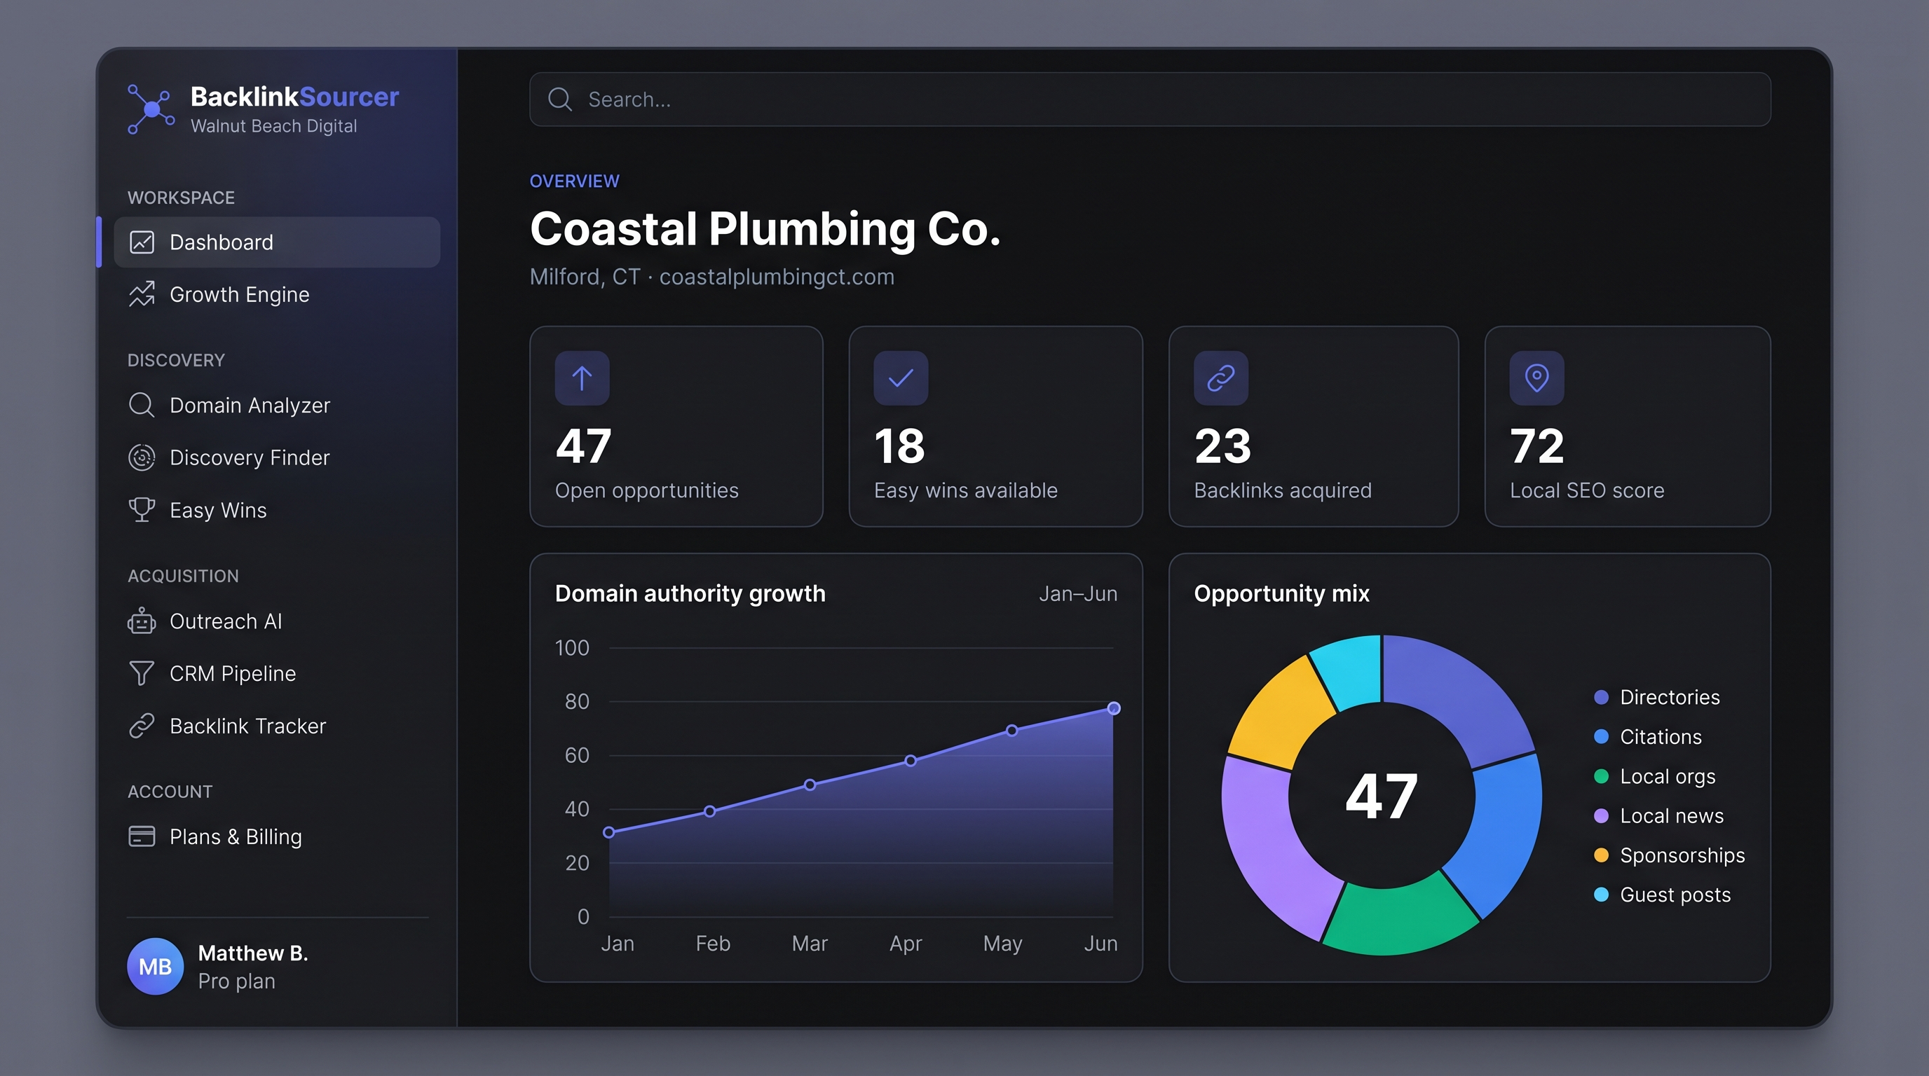Click the Sponsorships legend color dot
1929x1076 pixels.
tap(1601, 855)
